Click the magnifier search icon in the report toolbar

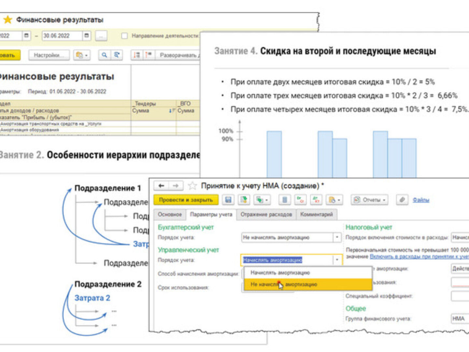104,55
